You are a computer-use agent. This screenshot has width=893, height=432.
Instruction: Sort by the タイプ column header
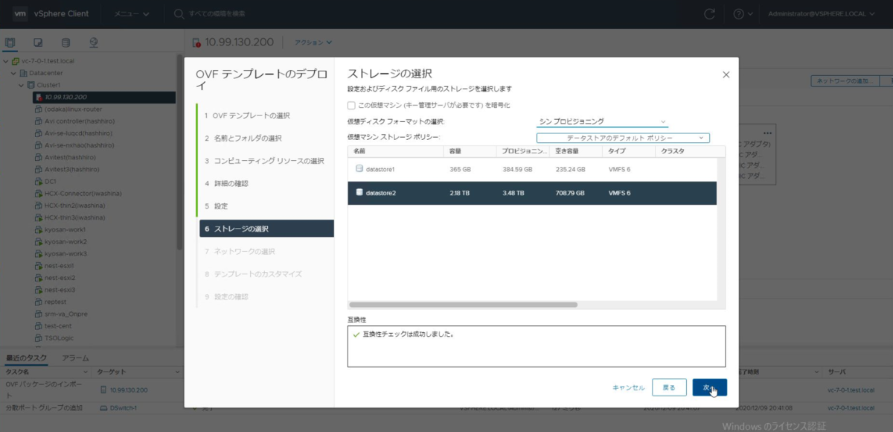pos(627,151)
